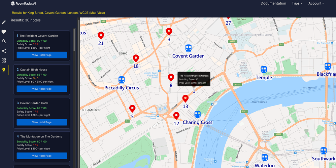The width and height of the screenshot is (336, 168).
Task: Click the search magnifier sidebar icon
Action: [4, 41]
